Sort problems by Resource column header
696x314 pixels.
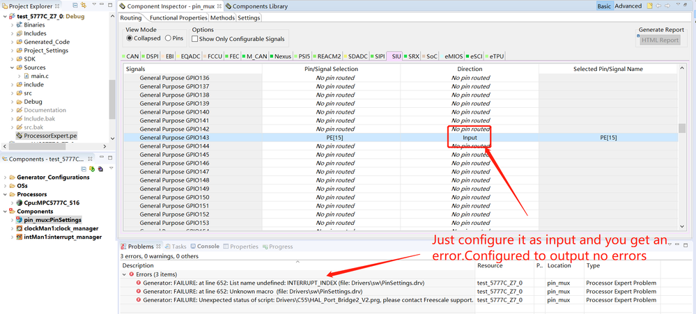click(x=505, y=265)
